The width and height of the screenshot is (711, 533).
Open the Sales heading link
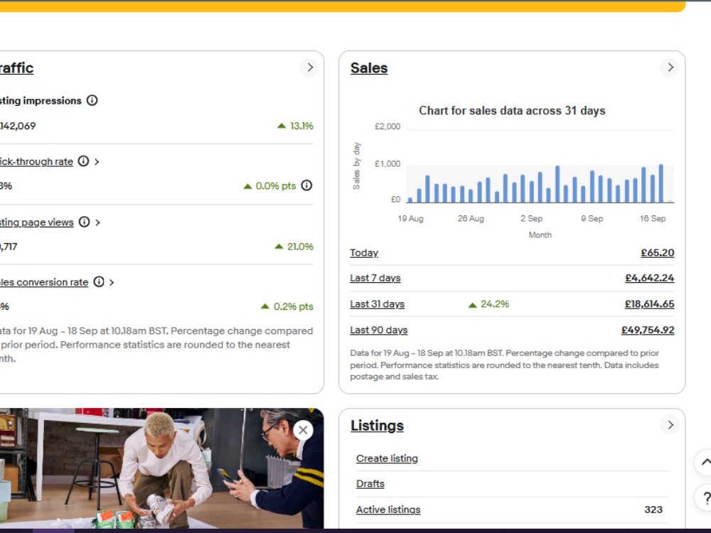[369, 68]
